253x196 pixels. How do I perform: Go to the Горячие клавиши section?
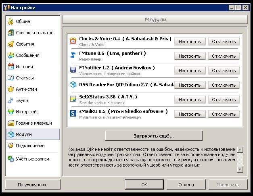point(32,123)
